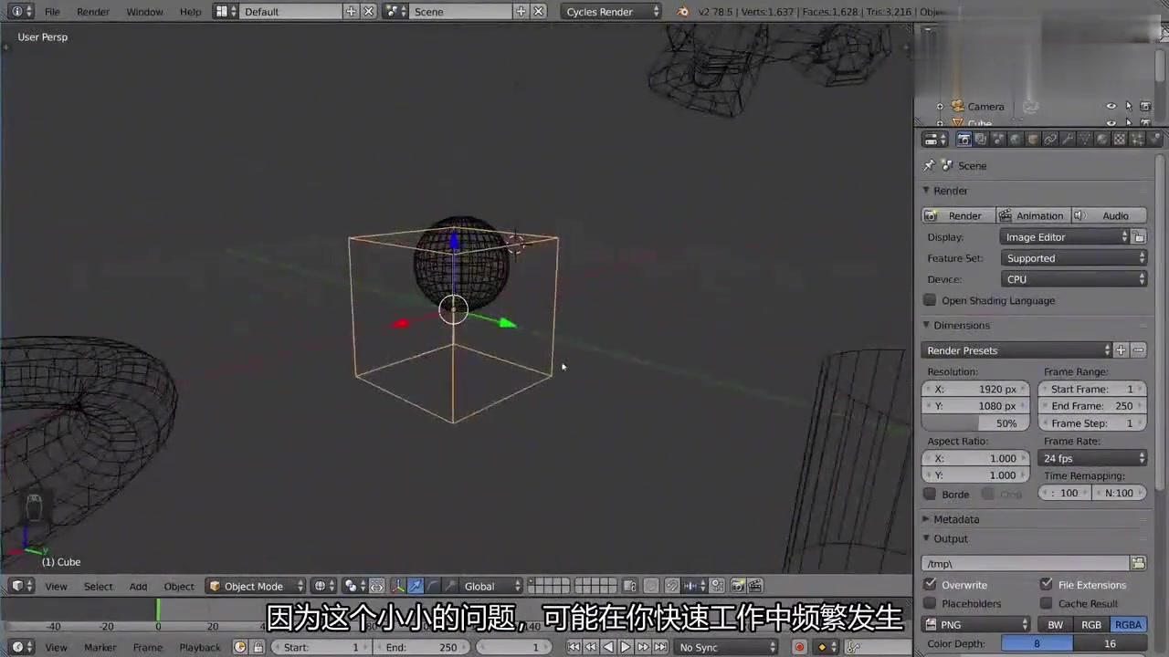This screenshot has height=657, width=1169.
Task: Open the Texture properties tab (checker icon)
Action: coord(1119,140)
